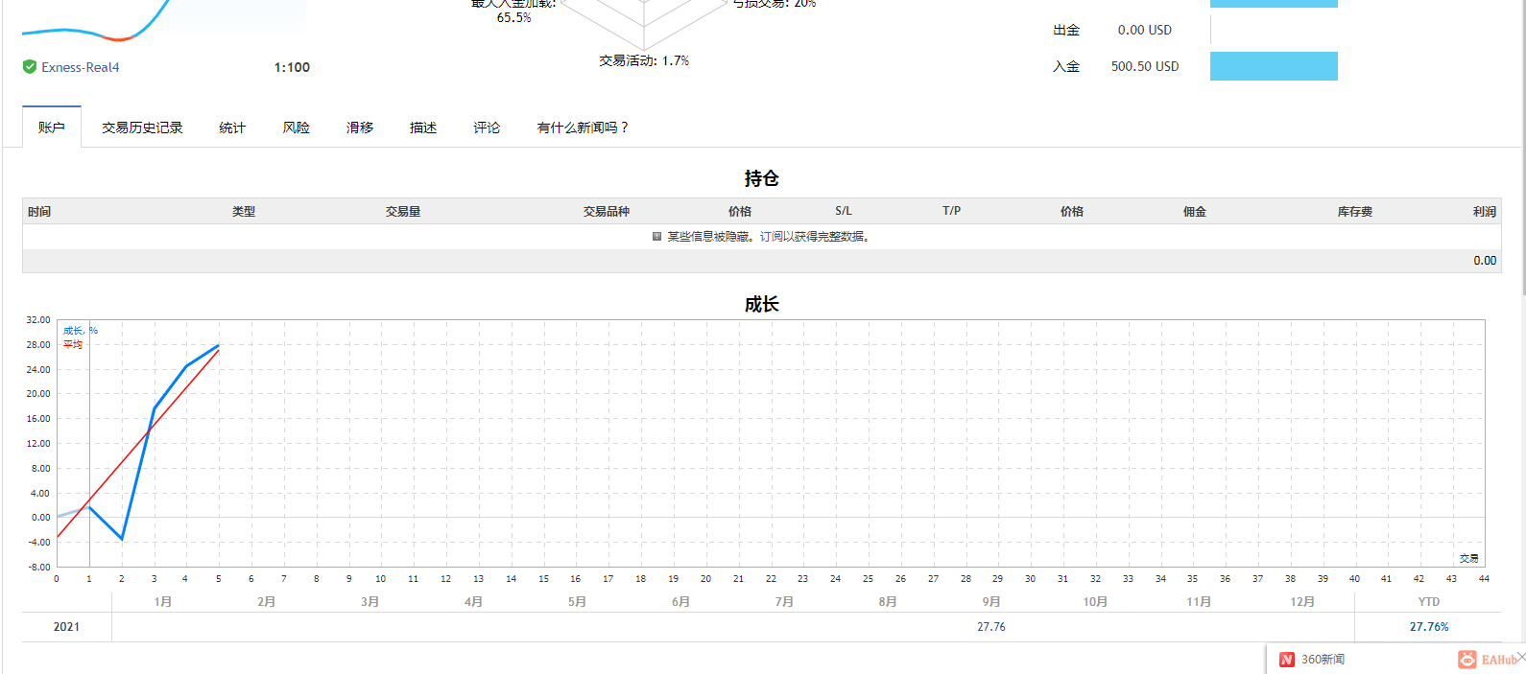The width and height of the screenshot is (1526, 674).
Task: Switch to the 账户 tab
Action: (x=52, y=128)
